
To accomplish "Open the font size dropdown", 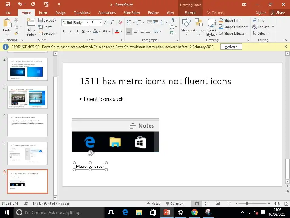I will click(100, 23).
